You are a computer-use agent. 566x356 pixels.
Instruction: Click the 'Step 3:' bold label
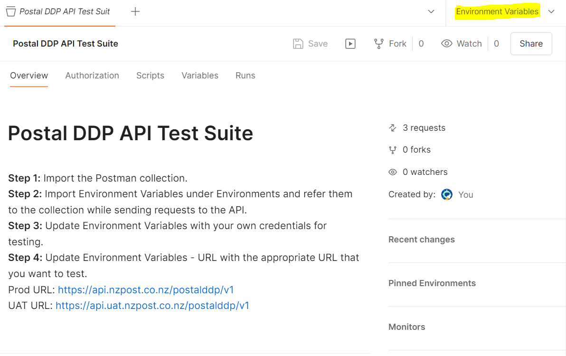25,226
